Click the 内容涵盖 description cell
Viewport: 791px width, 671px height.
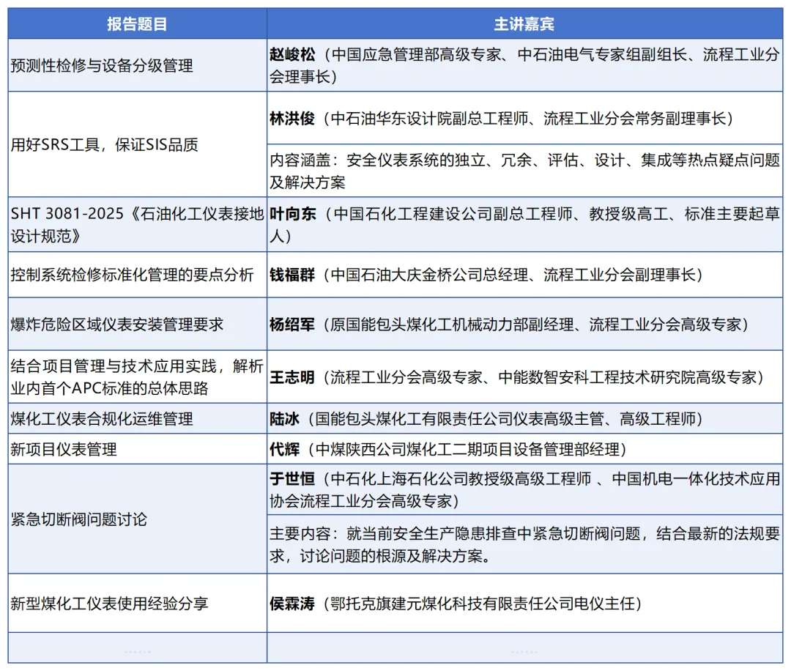tap(524, 171)
